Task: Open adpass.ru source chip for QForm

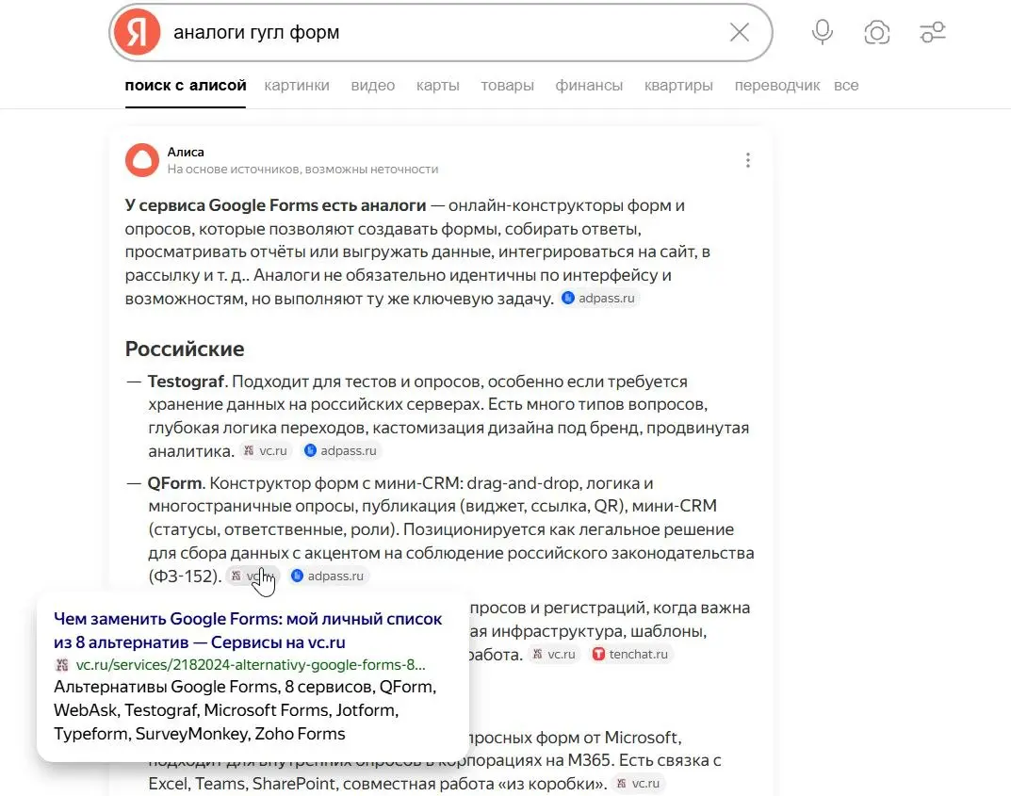Action: pos(328,576)
